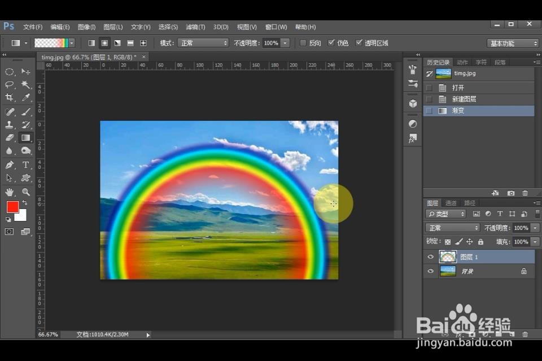This screenshot has width=542, height=361.
Task: Select the Clone Stamp tool
Action: click(x=10, y=125)
